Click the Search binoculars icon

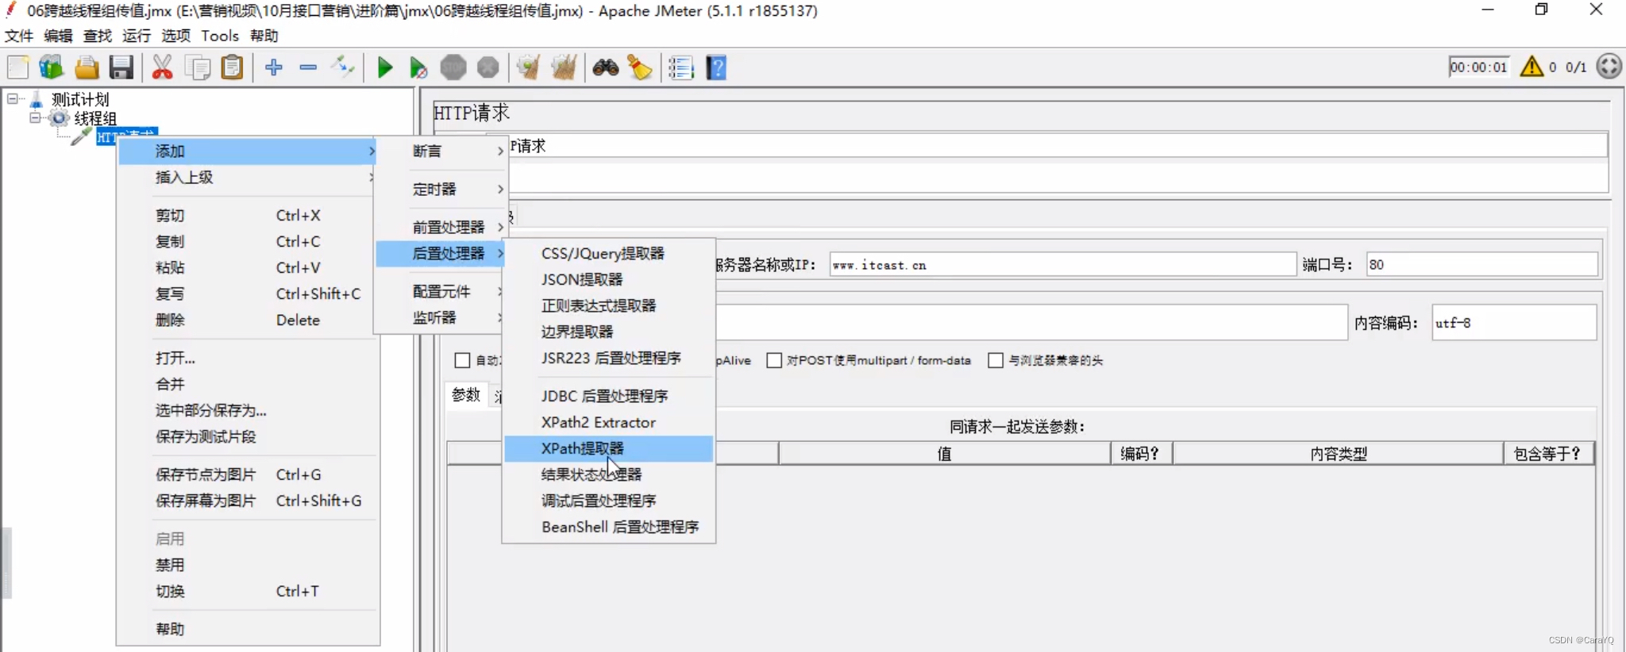coord(606,67)
